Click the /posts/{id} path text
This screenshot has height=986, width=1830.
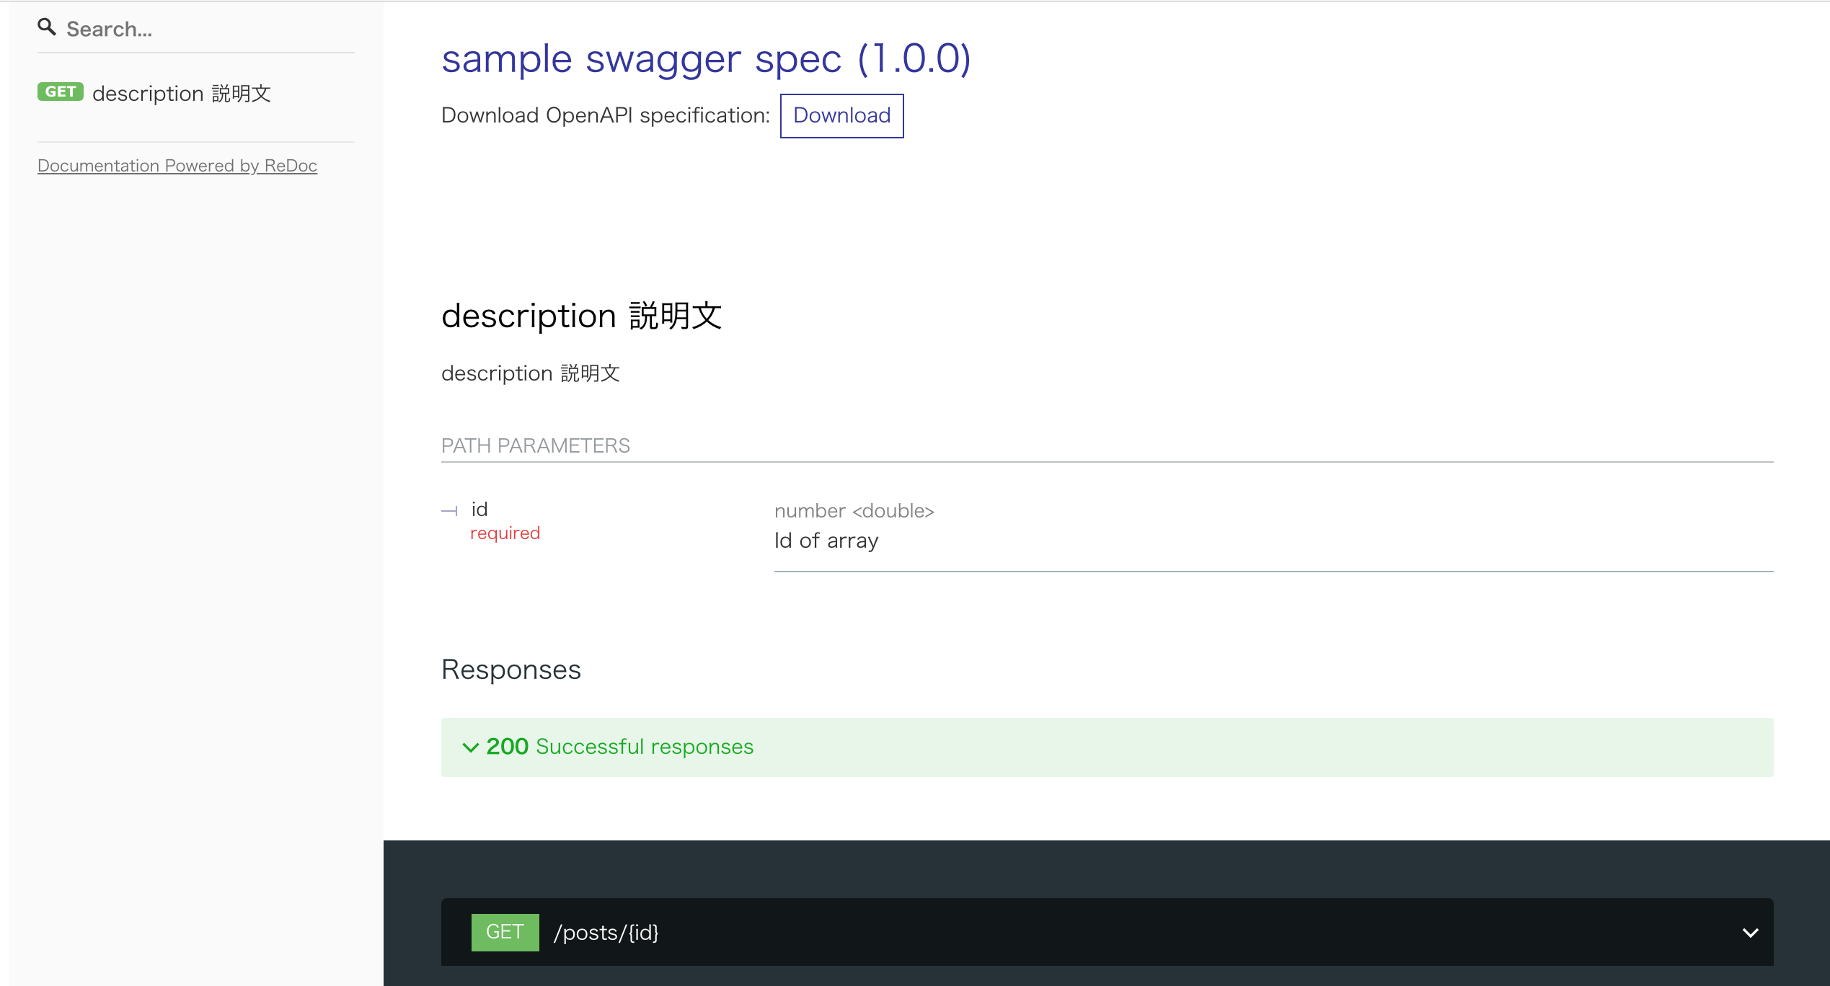tap(606, 932)
